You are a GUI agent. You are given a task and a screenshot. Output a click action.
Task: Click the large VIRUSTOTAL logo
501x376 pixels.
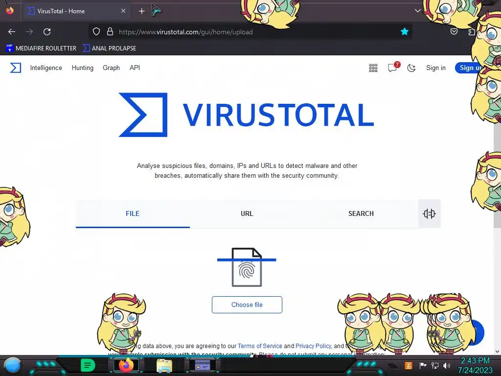click(247, 115)
